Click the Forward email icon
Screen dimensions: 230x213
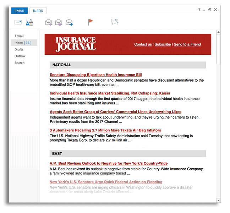tap(69, 23)
